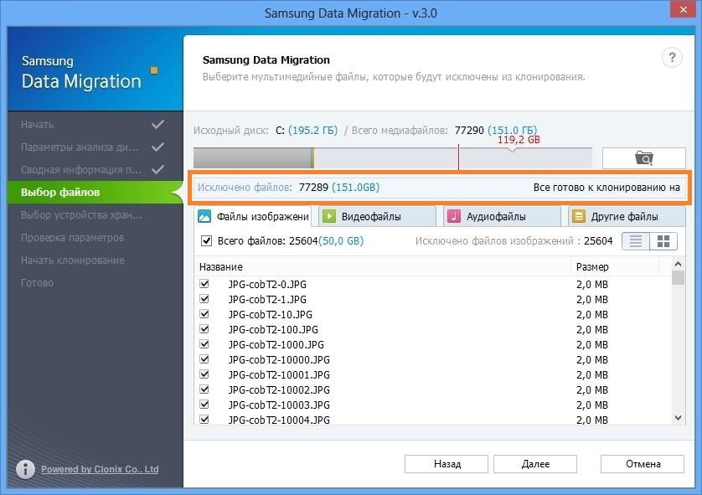Toggle the select-all files checkbox
The height and width of the screenshot is (495, 702).
[x=206, y=241]
